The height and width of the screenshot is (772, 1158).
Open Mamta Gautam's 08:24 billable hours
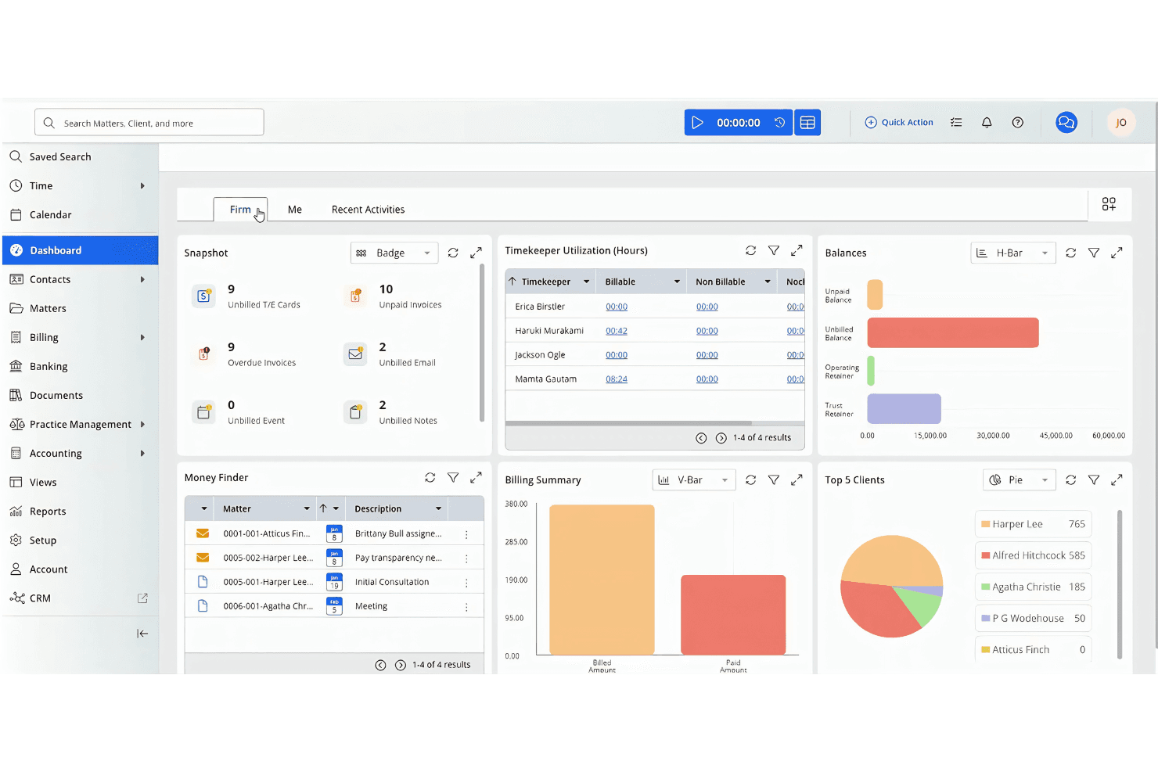tap(617, 379)
